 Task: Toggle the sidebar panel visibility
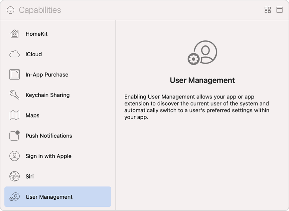coord(280,10)
